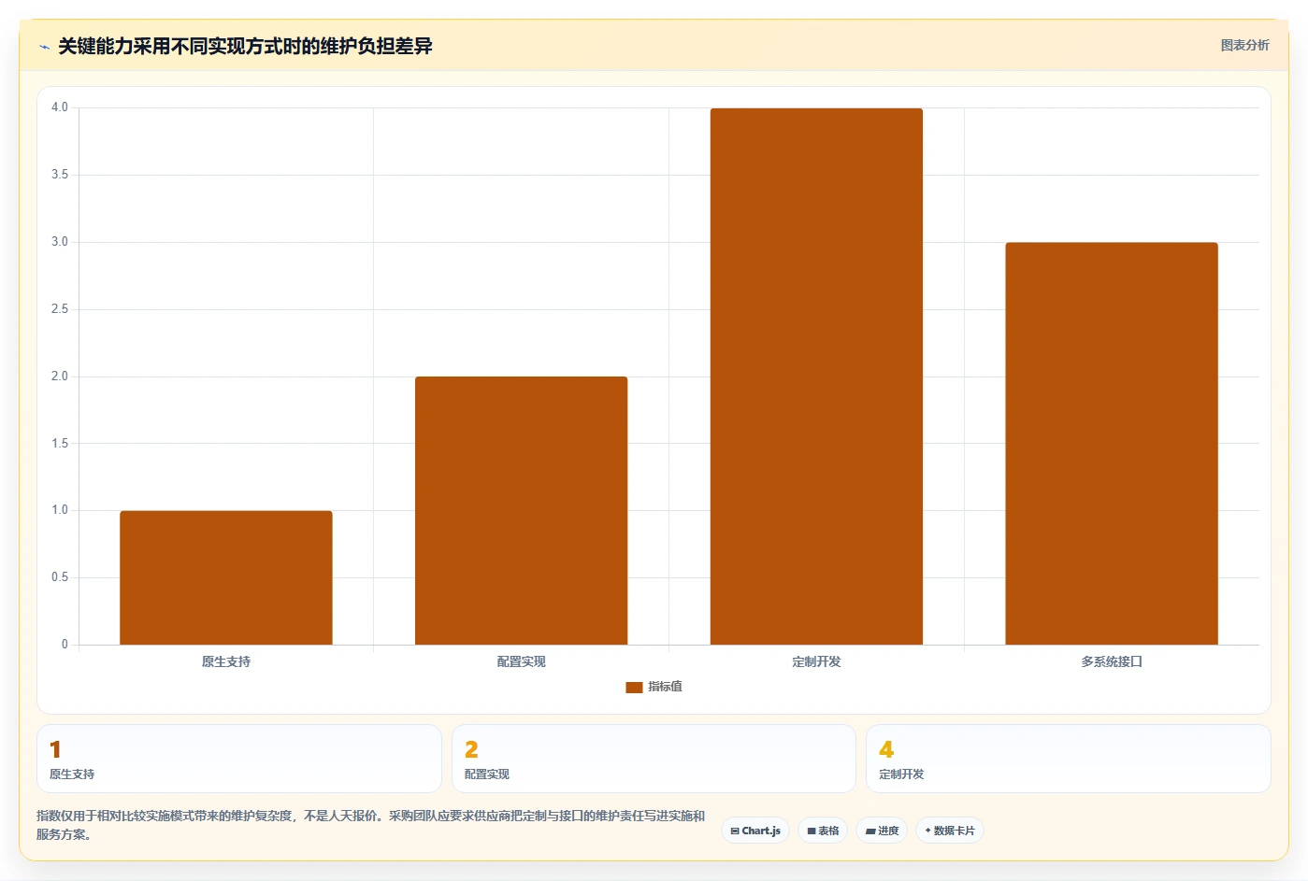The width and height of the screenshot is (1308, 881).
Task: Click the 4.0 y-axis tick label
Action: click(x=60, y=107)
